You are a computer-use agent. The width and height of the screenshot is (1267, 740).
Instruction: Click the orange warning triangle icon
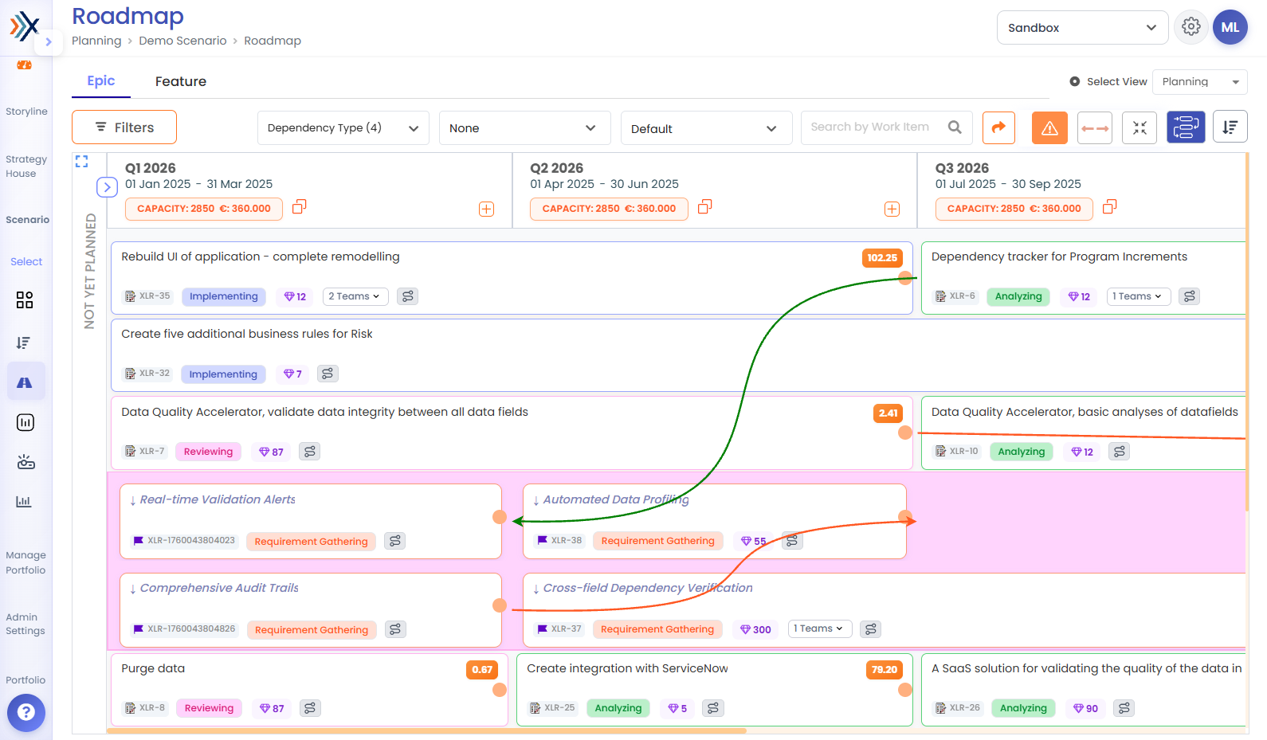coord(1049,127)
